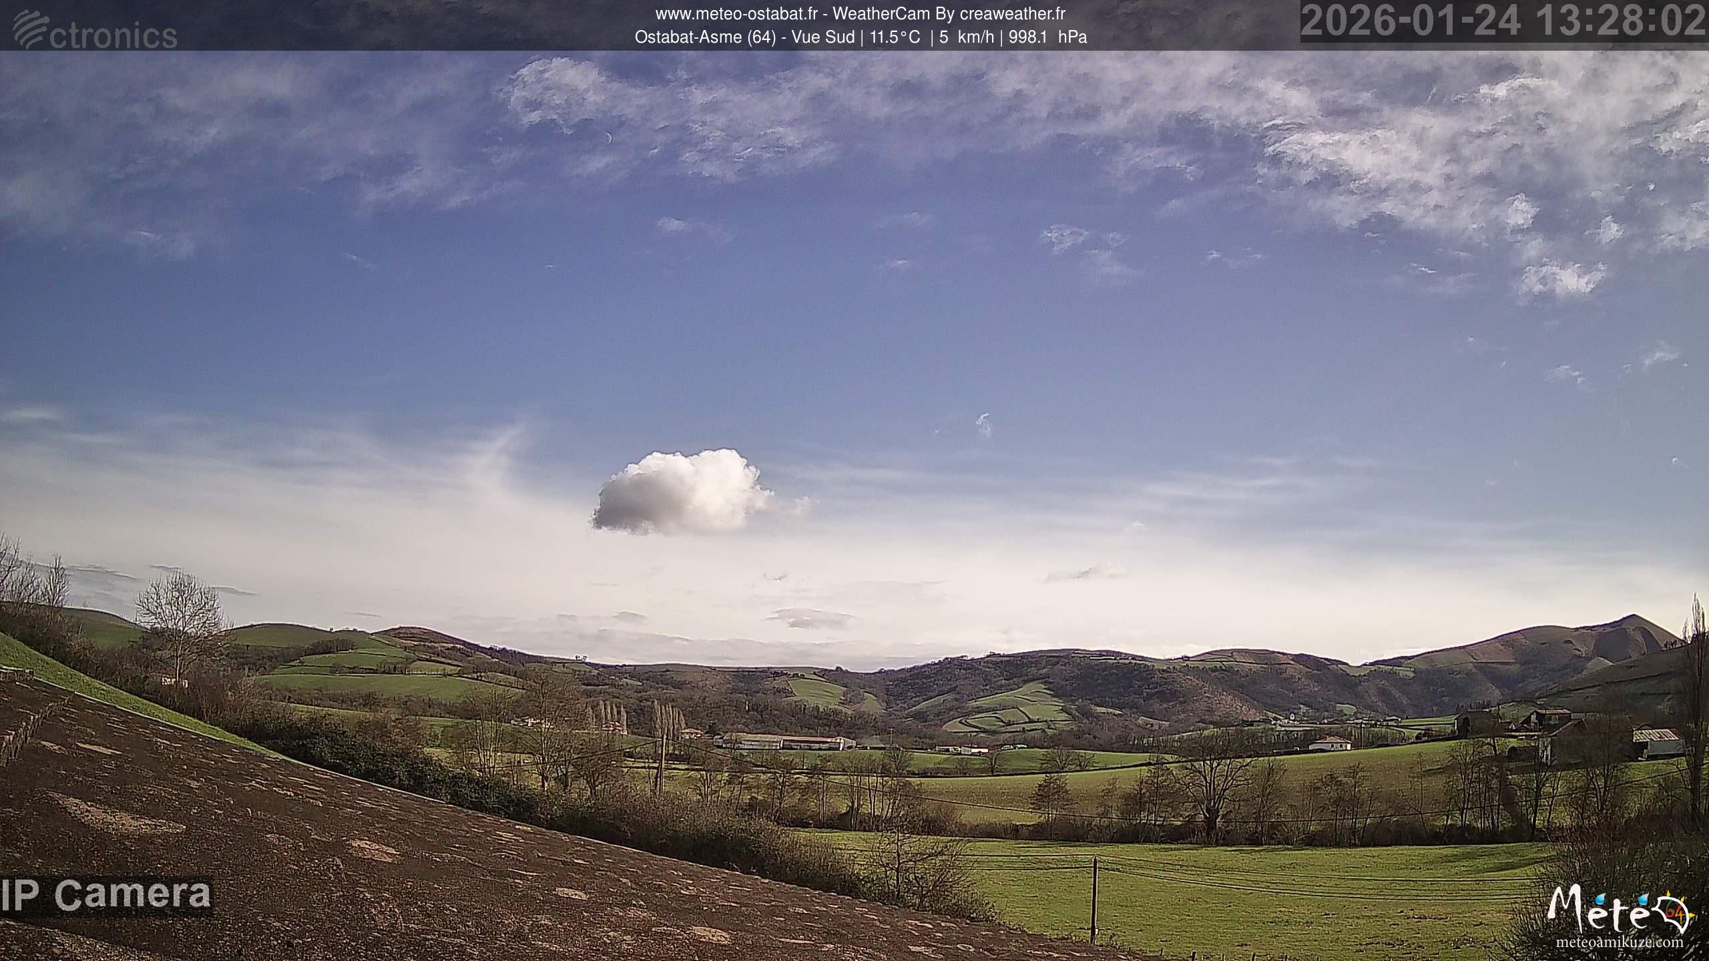Viewport: 1709px width, 961px height.
Task: Open the www.meteo-ostabat.fr link text
Action: tap(737, 13)
